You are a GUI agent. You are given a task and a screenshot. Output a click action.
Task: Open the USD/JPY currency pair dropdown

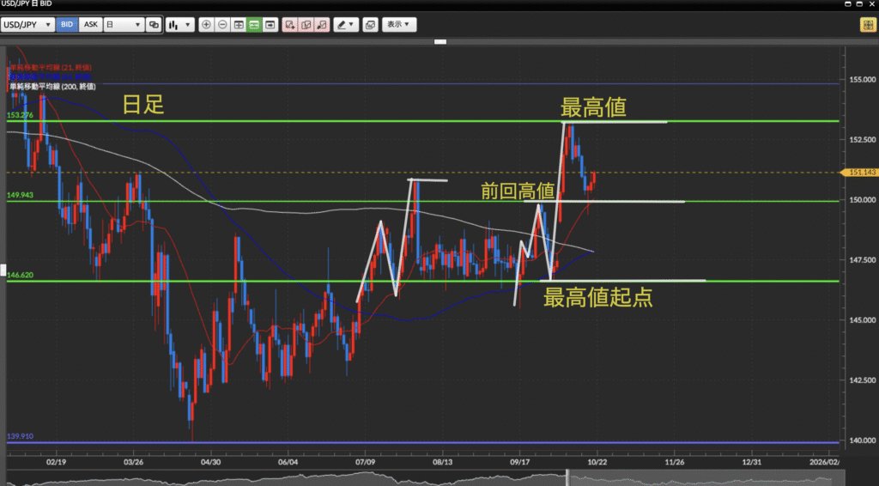27,25
